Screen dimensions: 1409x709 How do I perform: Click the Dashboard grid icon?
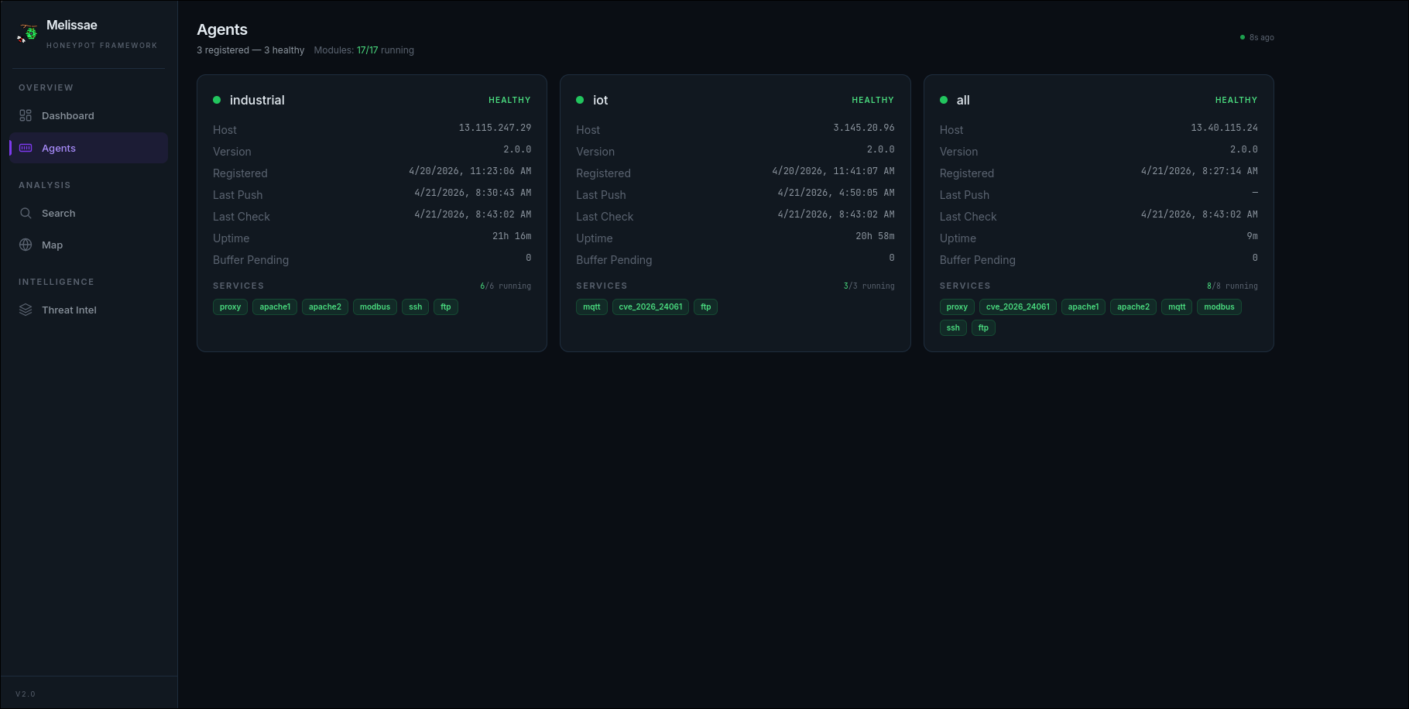[x=26, y=115]
